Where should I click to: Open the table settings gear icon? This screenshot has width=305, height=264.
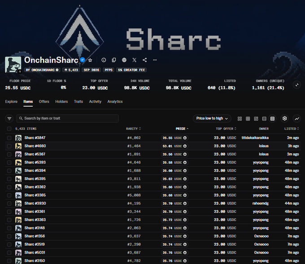click(284, 119)
